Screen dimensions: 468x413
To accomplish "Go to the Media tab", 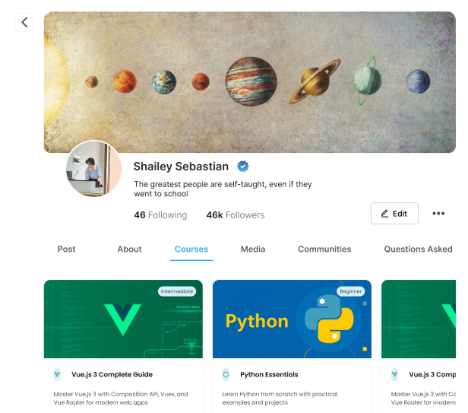I will point(253,249).
